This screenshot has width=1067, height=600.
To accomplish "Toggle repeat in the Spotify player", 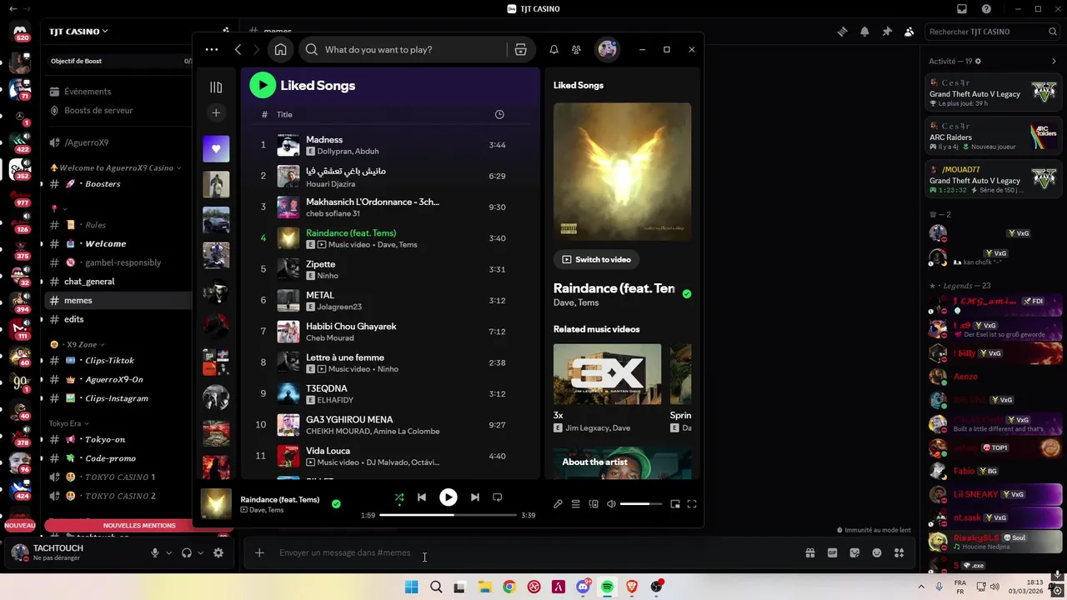I will 498,497.
